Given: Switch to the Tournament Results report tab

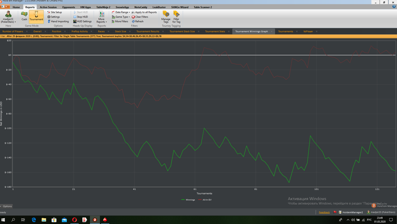Looking at the screenshot, I should [148, 31].
